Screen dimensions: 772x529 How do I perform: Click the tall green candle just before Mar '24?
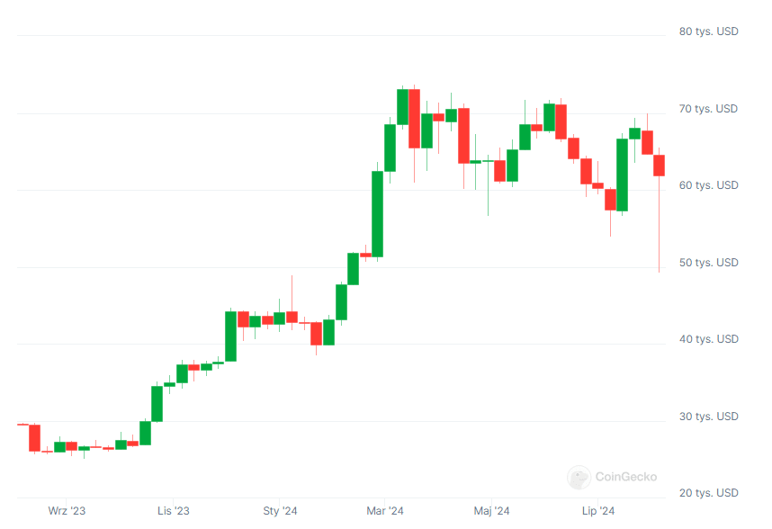click(378, 213)
